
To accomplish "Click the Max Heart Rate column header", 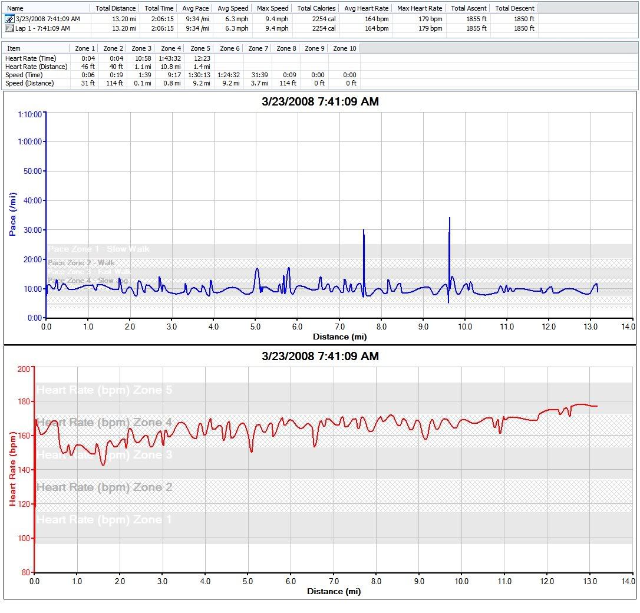I will pos(419,8).
